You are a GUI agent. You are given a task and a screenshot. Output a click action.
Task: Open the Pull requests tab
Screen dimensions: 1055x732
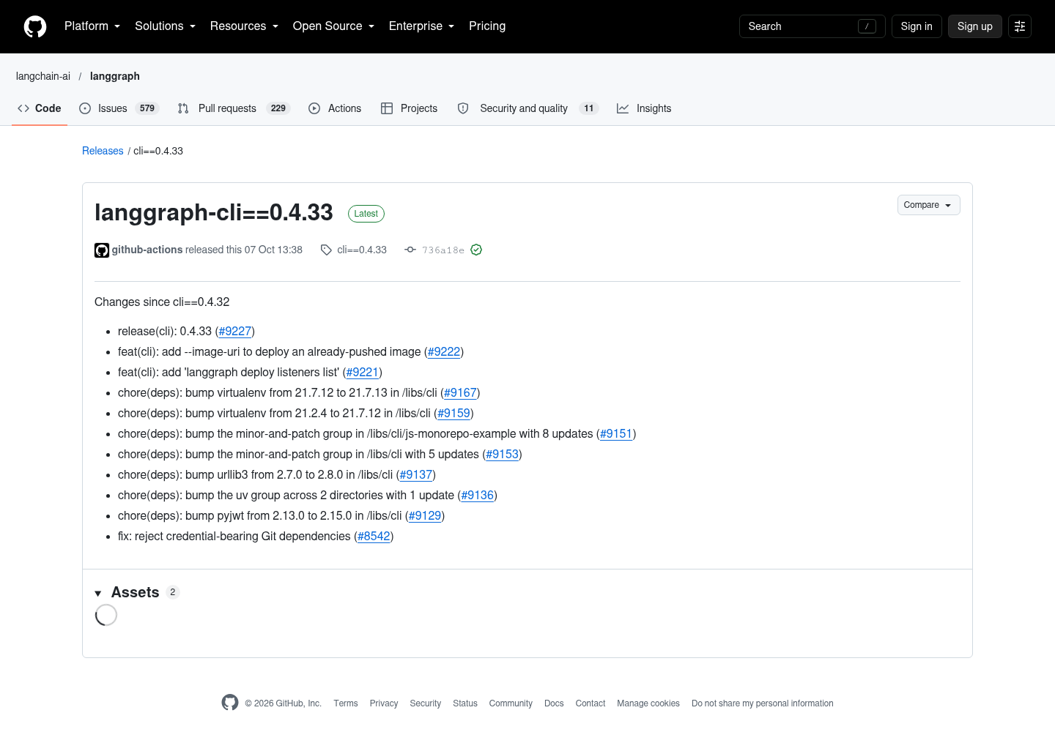(x=234, y=108)
